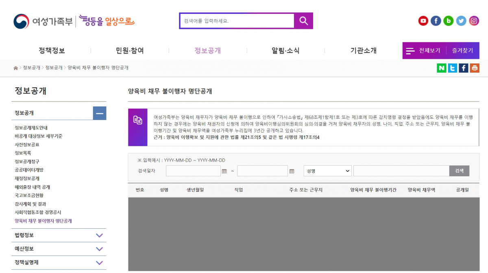Open the YouTube channel icon
Image resolution: width=488 pixels, height=273 pixels.
tap(423, 21)
